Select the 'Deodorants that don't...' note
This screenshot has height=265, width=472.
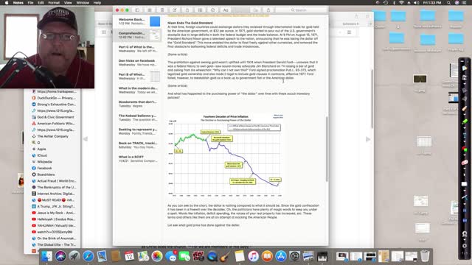(x=139, y=104)
